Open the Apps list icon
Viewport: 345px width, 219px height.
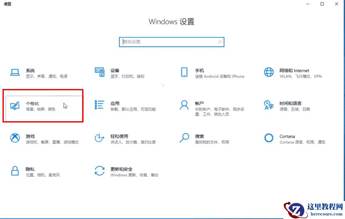(99, 104)
